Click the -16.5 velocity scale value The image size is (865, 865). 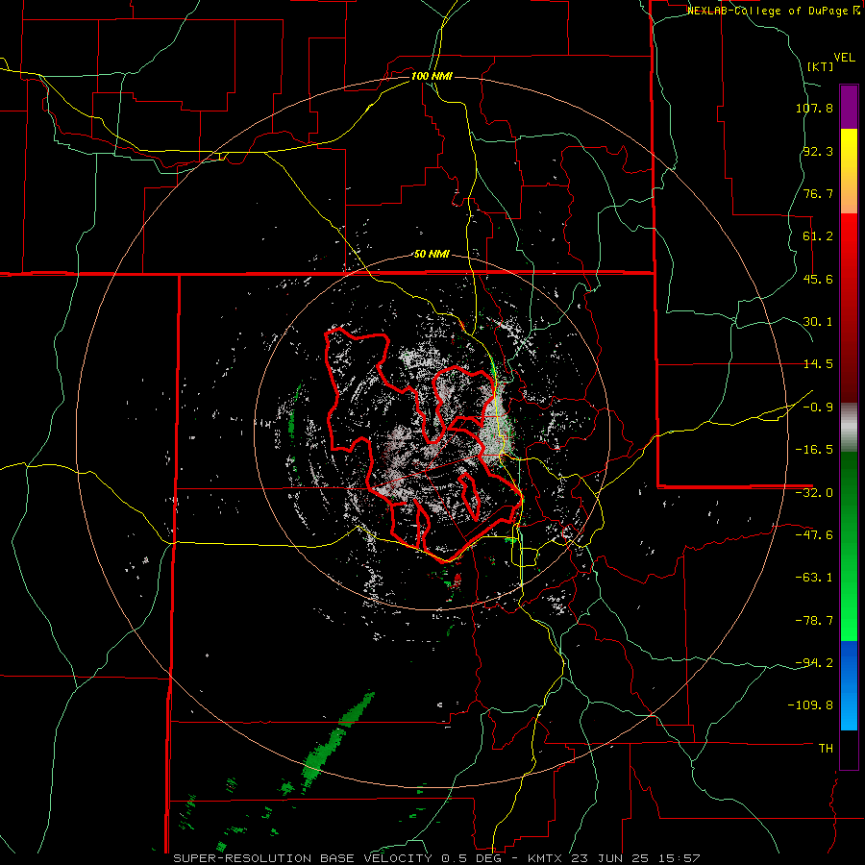pyautogui.click(x=814, y=450)
